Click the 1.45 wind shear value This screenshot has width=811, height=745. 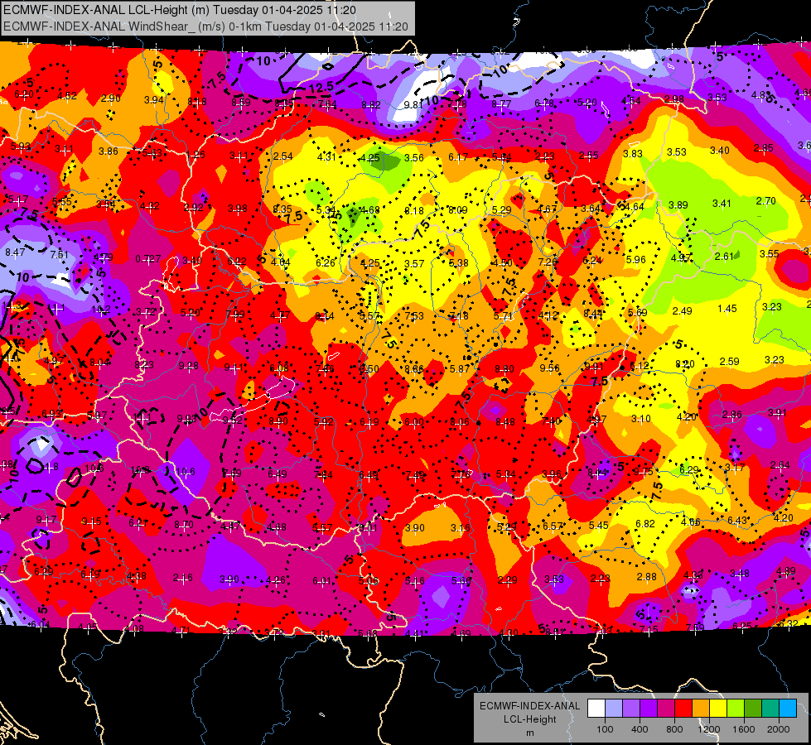(727, 309)
